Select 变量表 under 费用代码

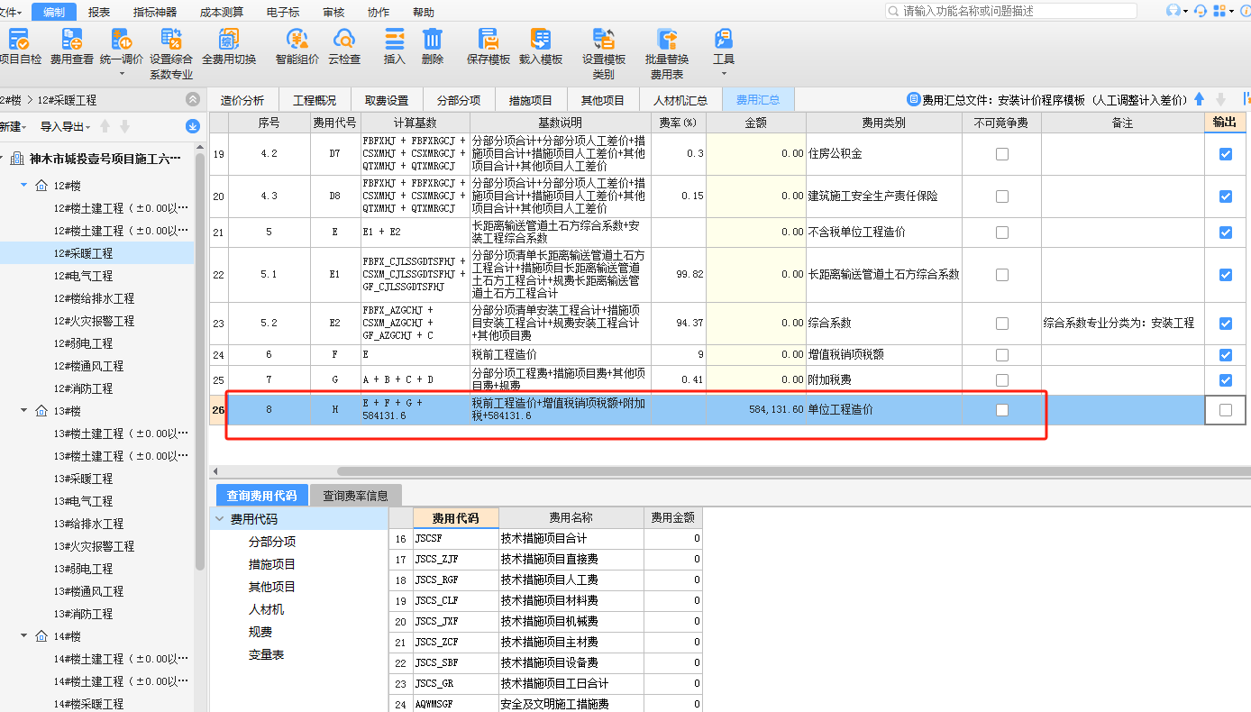coord(266,654)
